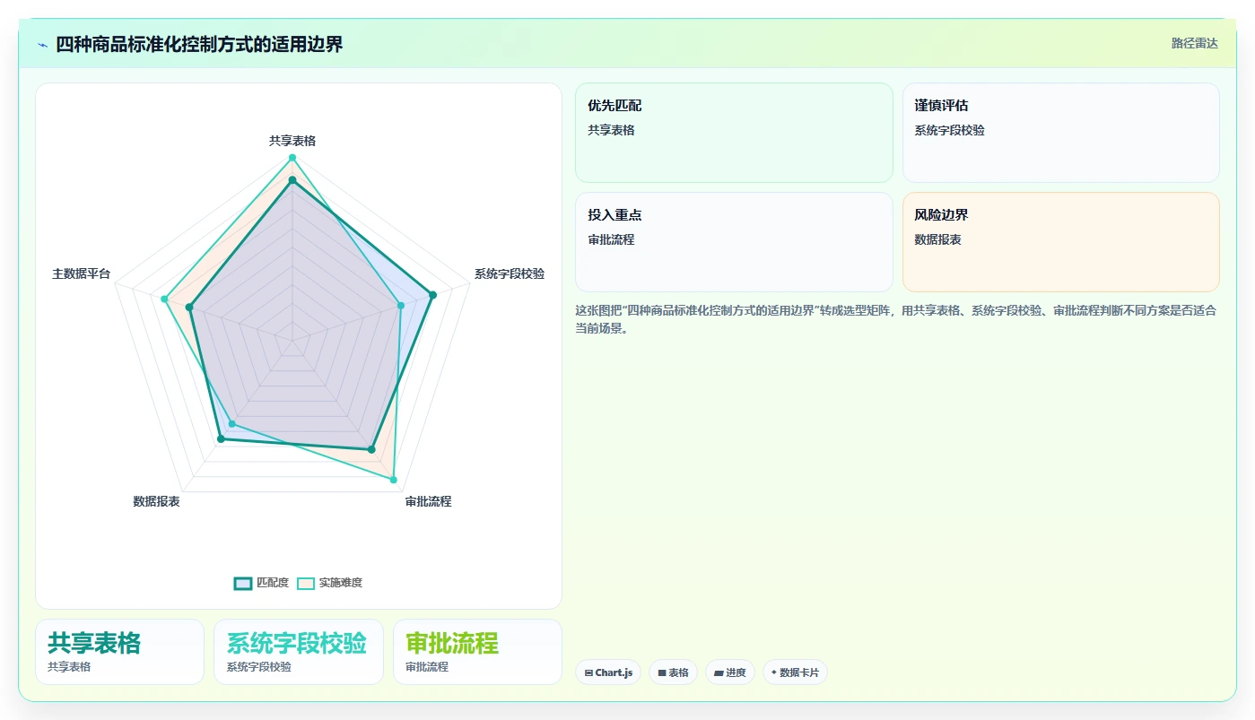This screenshot has height=720, width=1255.
Task: Click the page title 四种商品标准化控制方式的适用边界
Action: pyautogui.click(x=199, y=44)
